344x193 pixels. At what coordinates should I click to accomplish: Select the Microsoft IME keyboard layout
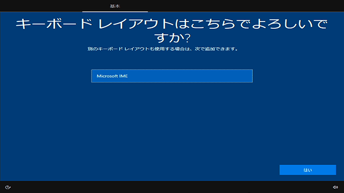[x=172, y=76]
